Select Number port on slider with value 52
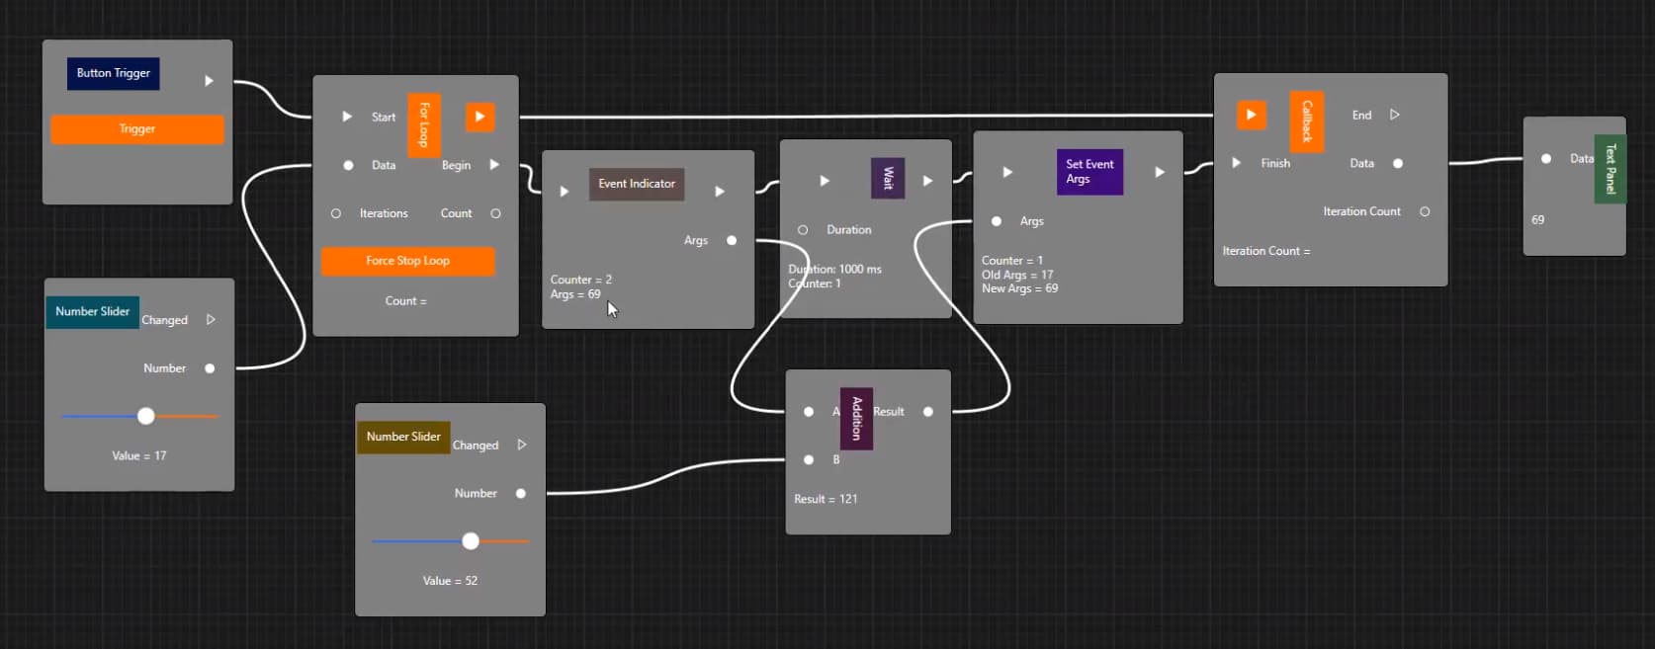This screenshot has height=649, width=1655. click(521, 493)
